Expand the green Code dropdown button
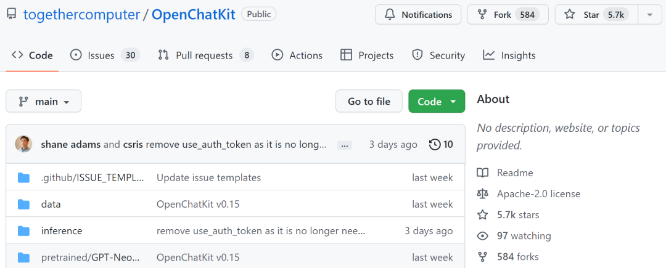 (x=437, y=102)
